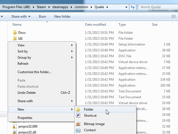Click the Docs folder icon

click(15, 33)
